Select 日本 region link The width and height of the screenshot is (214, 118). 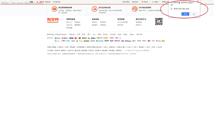click(94, 34)
